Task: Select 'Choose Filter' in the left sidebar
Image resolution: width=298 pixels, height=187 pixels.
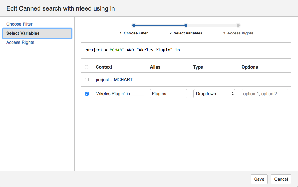Action: tap(20, 24)
